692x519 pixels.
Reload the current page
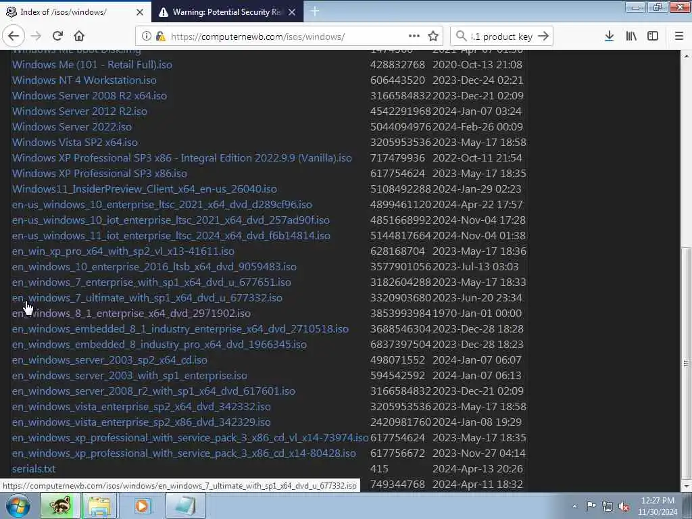[57, 36]
